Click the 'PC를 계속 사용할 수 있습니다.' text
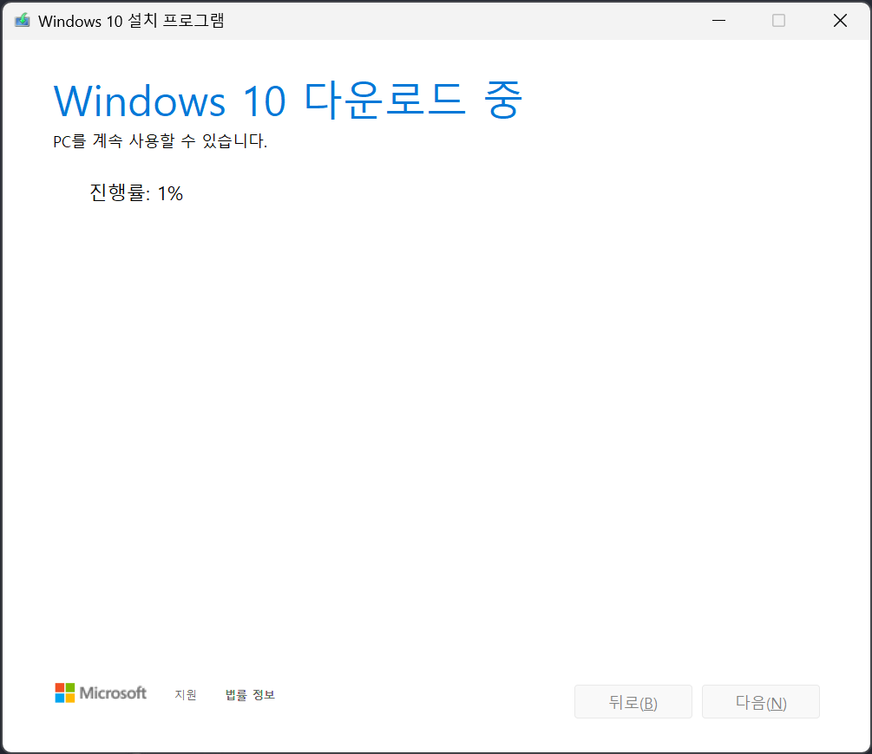The height and width of the screenshot is (754, 872). point(161,141)
